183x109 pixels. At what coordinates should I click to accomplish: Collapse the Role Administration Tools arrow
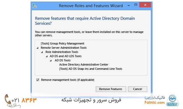pyautogui.click(x=42, y=52)
